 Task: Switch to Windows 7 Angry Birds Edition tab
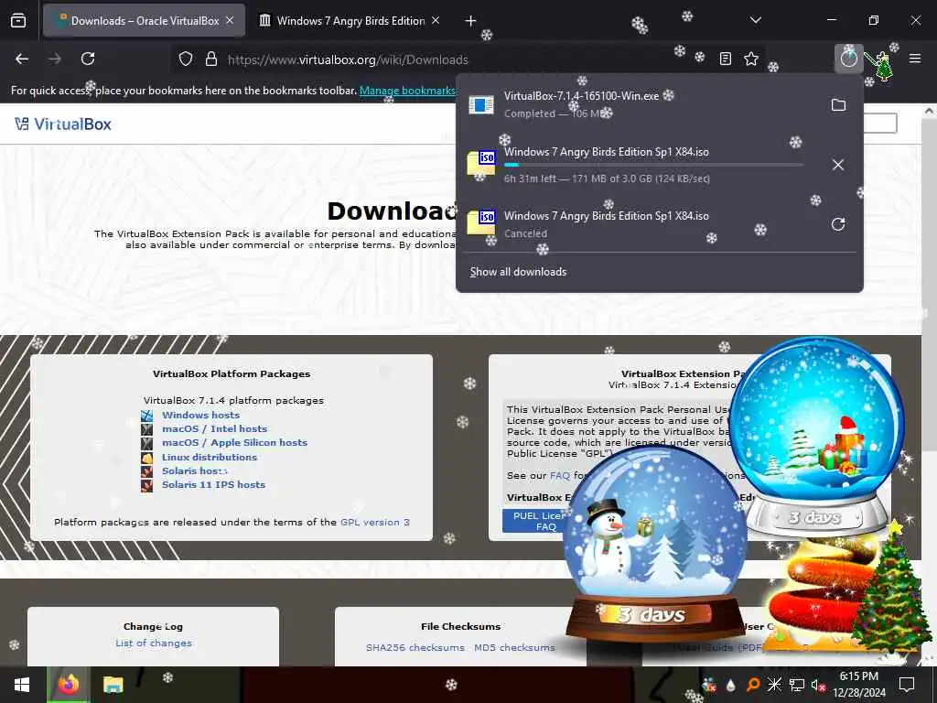(350, 21)
